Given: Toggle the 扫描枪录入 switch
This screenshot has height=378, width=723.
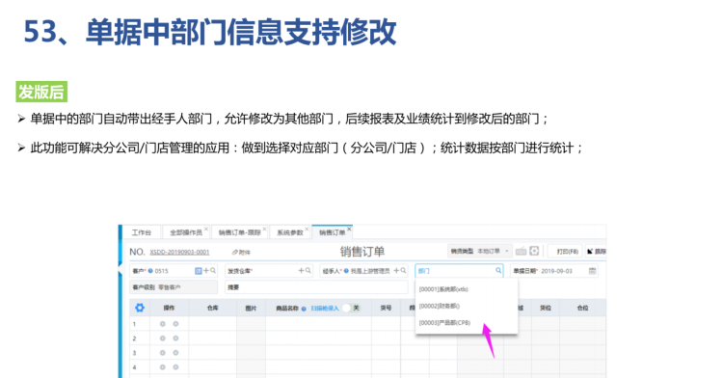Looking at the screenshot, I should [351, 308].
